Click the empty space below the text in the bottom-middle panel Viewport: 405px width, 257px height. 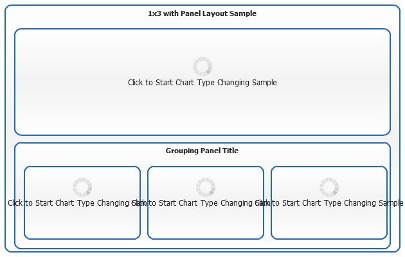pyautogui.click(x=206, y=224)
